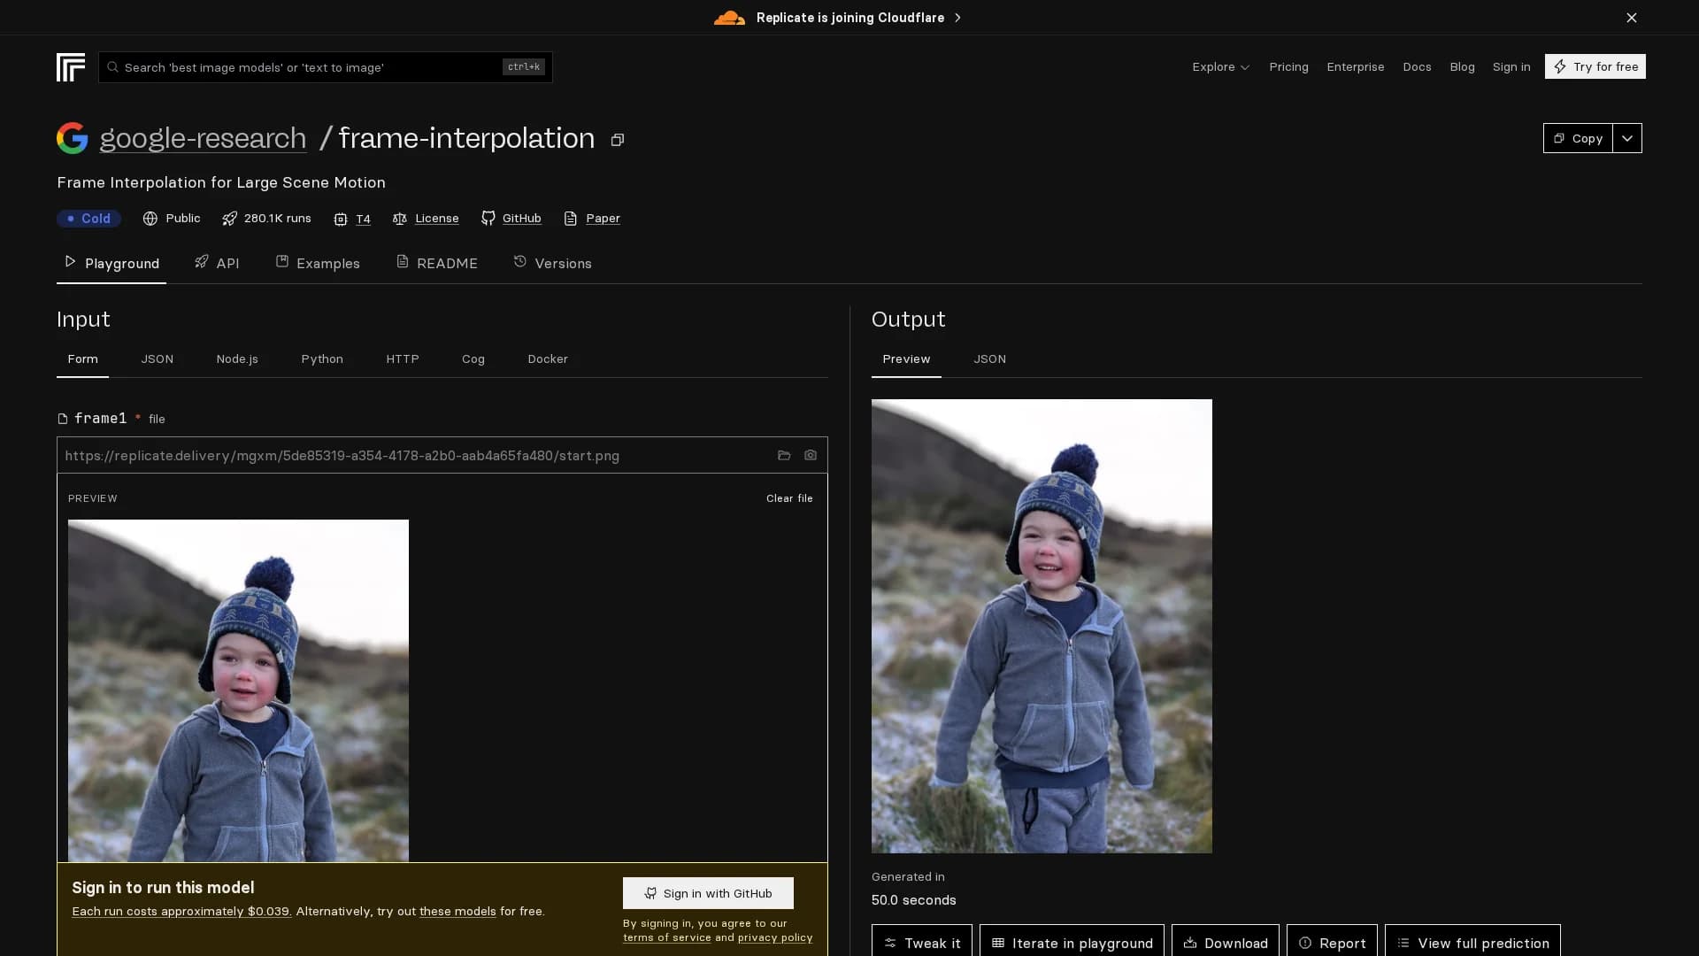The width and height of the screenshot is (1699, 956).
Task: Select the Python tab
Action: [322, 359]
